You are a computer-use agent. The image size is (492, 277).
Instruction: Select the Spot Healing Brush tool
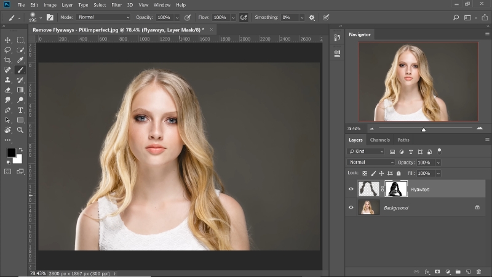7,70
